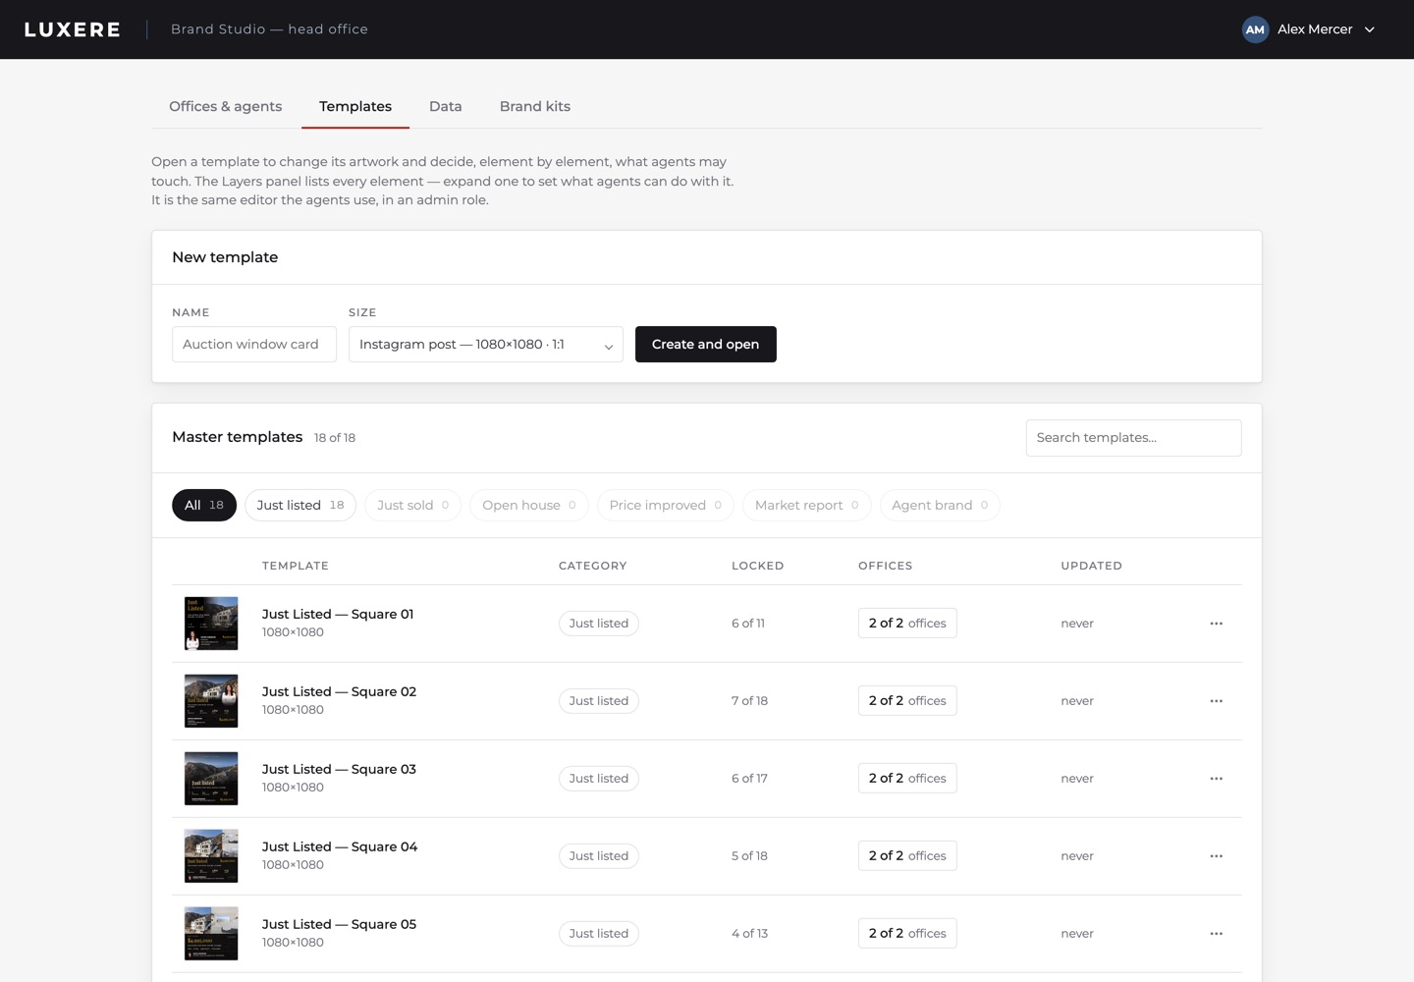Select the Templates tab

coord(355,106)
